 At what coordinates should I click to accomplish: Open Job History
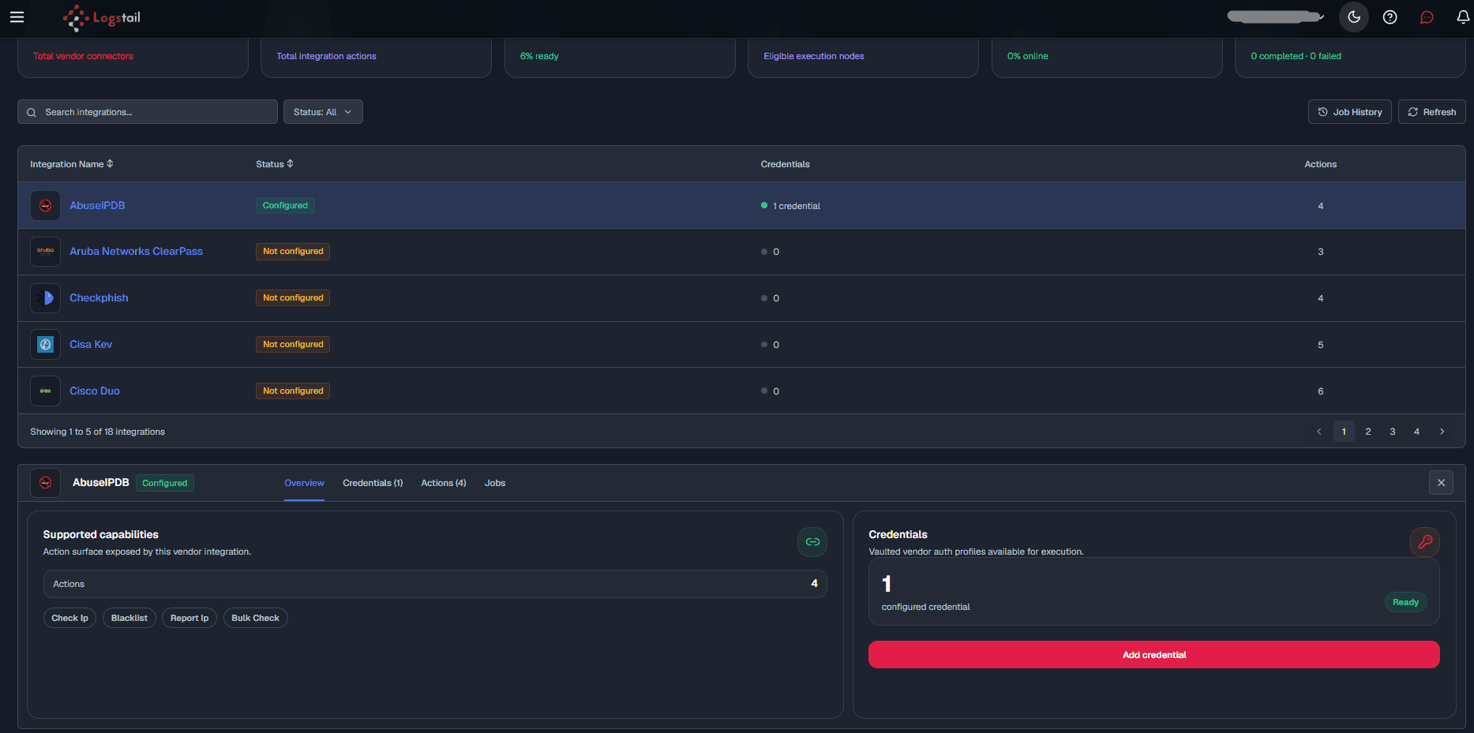point(1349,112)
